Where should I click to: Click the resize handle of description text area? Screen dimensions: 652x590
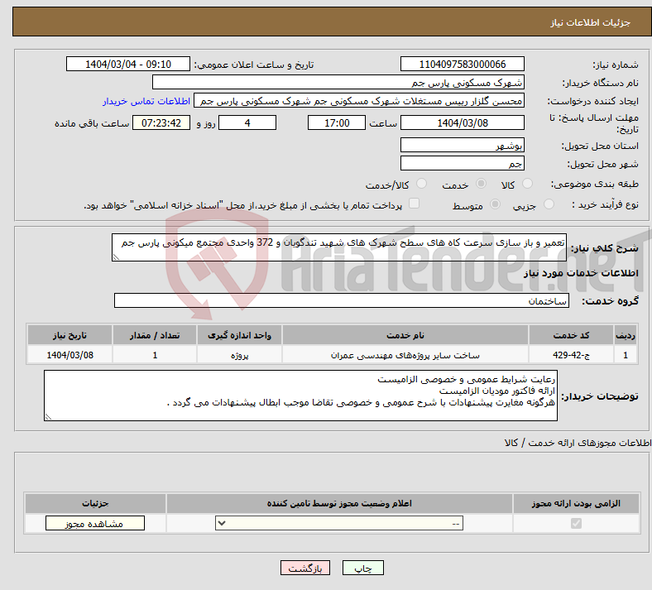116,257
